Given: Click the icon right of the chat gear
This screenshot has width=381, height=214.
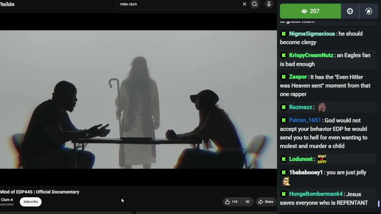Looking at the screenshot, I should 368,11.
